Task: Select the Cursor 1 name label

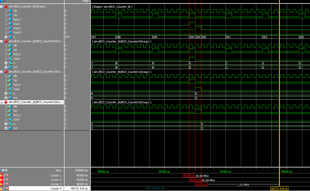Action: pos(56,175)
